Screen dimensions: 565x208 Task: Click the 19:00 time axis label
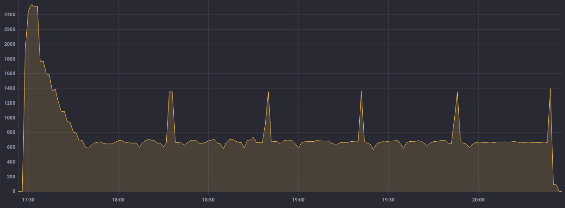(298, 200)
